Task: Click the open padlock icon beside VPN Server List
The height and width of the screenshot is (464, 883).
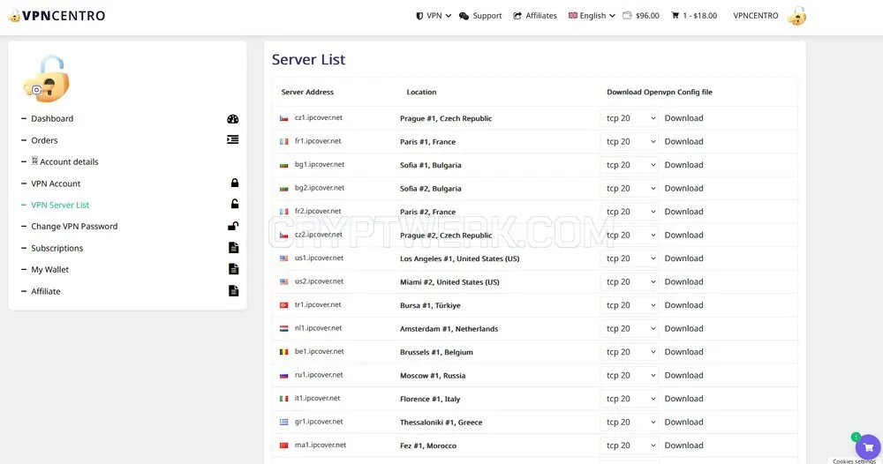Action: 234,204
